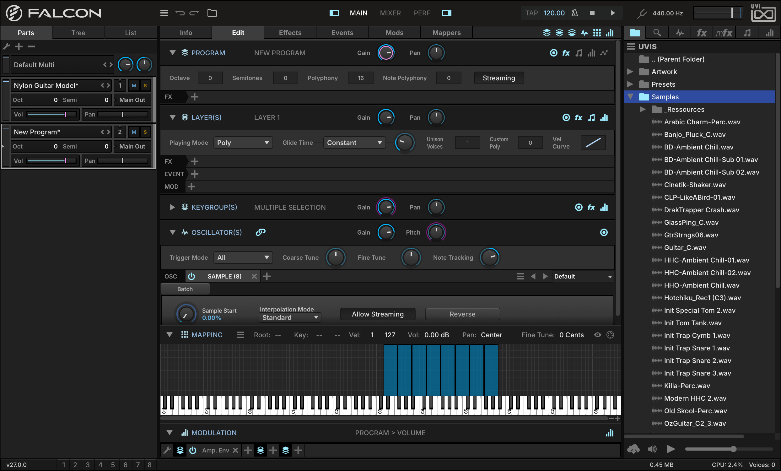
Task: Open the main hamburger menu
Action: coord(164,13)
